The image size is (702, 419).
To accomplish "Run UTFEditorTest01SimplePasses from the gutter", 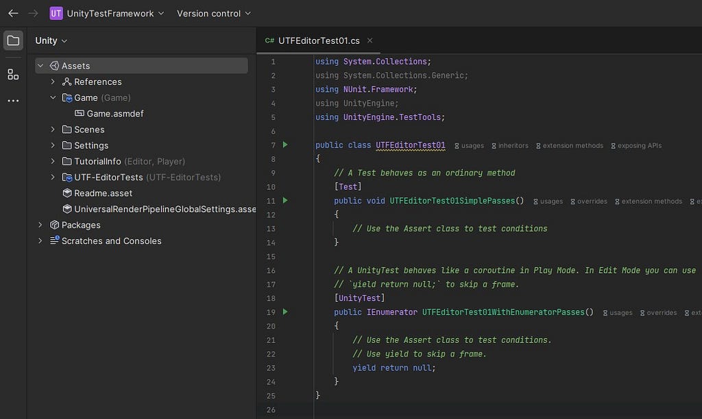I will pyautogui.click(x=285, y=200).
